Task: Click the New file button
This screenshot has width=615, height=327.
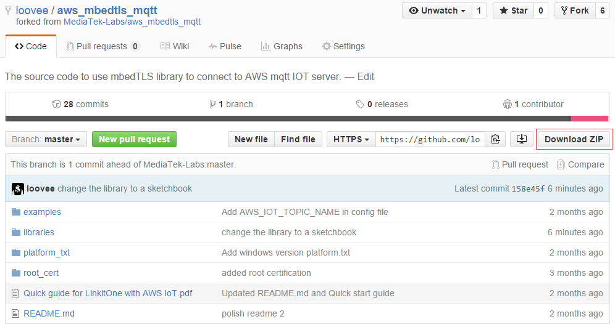Action: 251,139
